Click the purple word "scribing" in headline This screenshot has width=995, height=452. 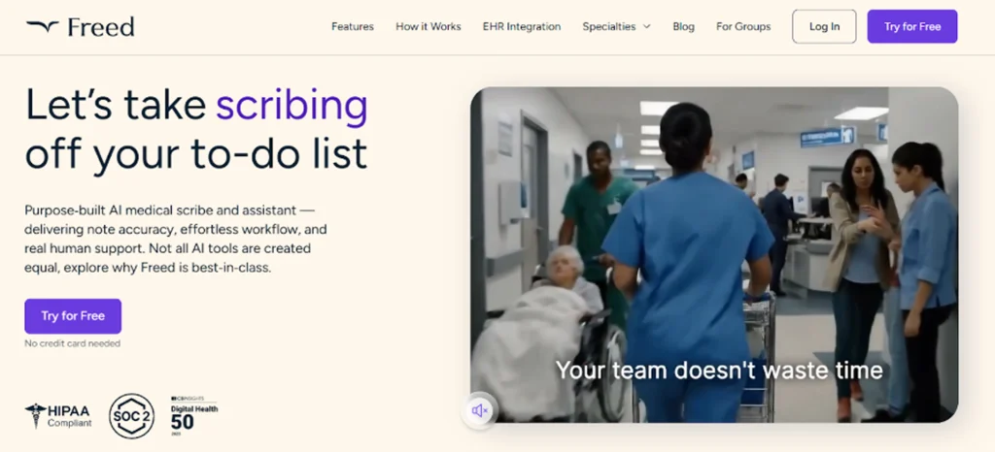click(292, 105)
